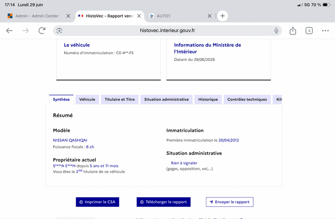Click Envoyer le rapport button
This screenshot has width=335, height=219.
(229, 202)
